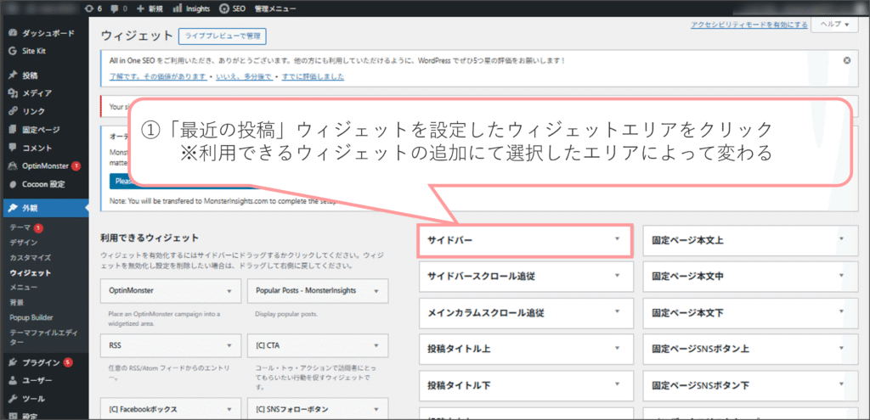Click the Dashboard (ダッシュボード) sidebar icon
This screenshot has width=870, height=420.
click(x=13, y=34)
